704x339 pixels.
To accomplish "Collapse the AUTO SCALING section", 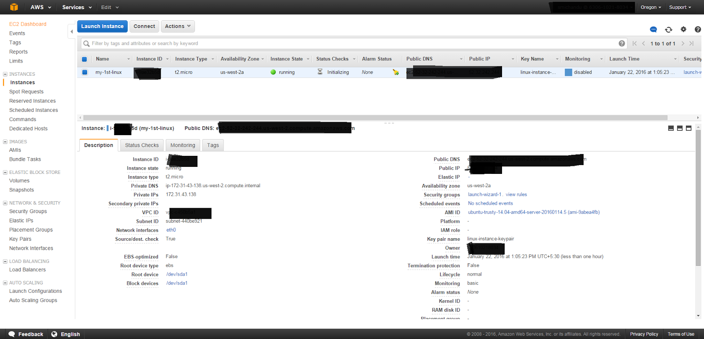I will click(5, 283).
